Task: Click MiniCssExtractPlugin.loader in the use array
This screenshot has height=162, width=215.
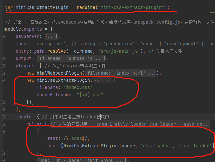Action: [x=99, y=146]
